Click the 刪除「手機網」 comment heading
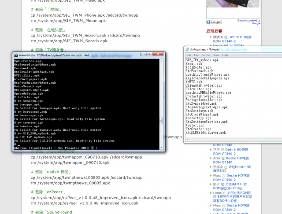 (x=46, y=10)
